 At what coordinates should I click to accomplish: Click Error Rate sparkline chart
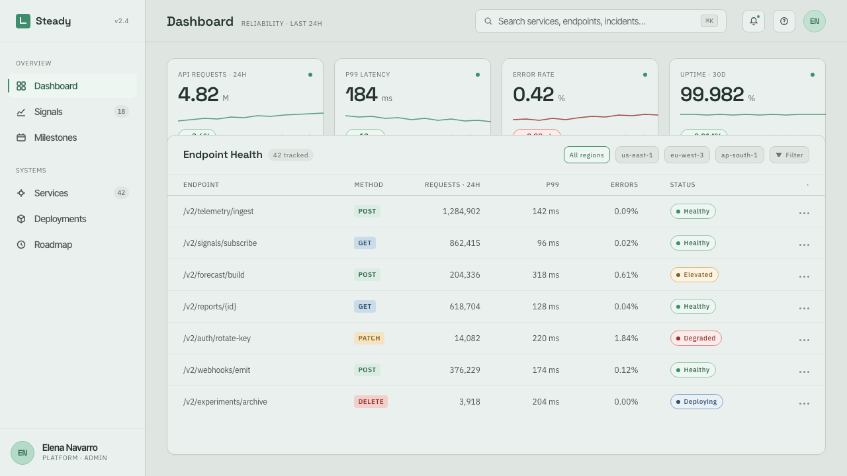click(x=586, y=117)
